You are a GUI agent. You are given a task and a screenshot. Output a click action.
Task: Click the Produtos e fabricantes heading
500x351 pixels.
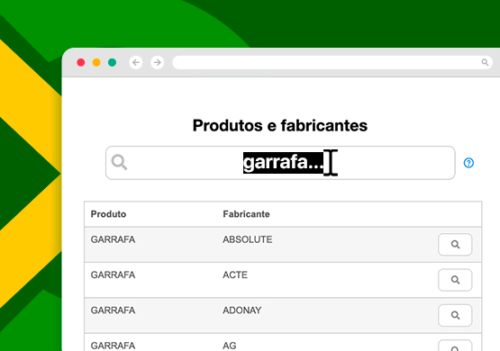(x=280, y=125)
